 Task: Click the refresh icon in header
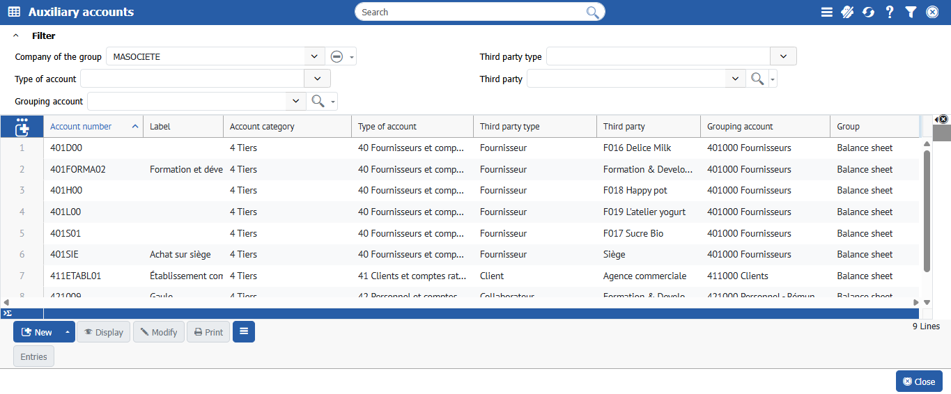[868, 12]
